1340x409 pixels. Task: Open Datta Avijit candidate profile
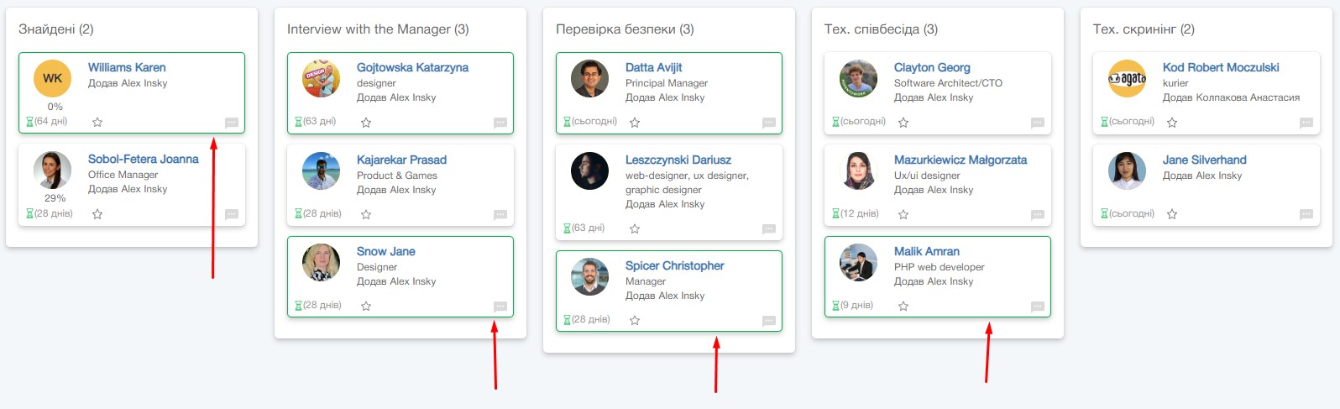[654, 67]
